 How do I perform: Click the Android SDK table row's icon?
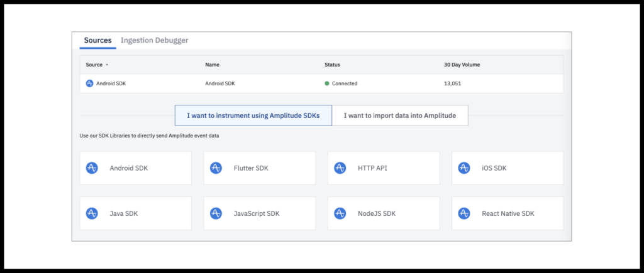[89, 83]
